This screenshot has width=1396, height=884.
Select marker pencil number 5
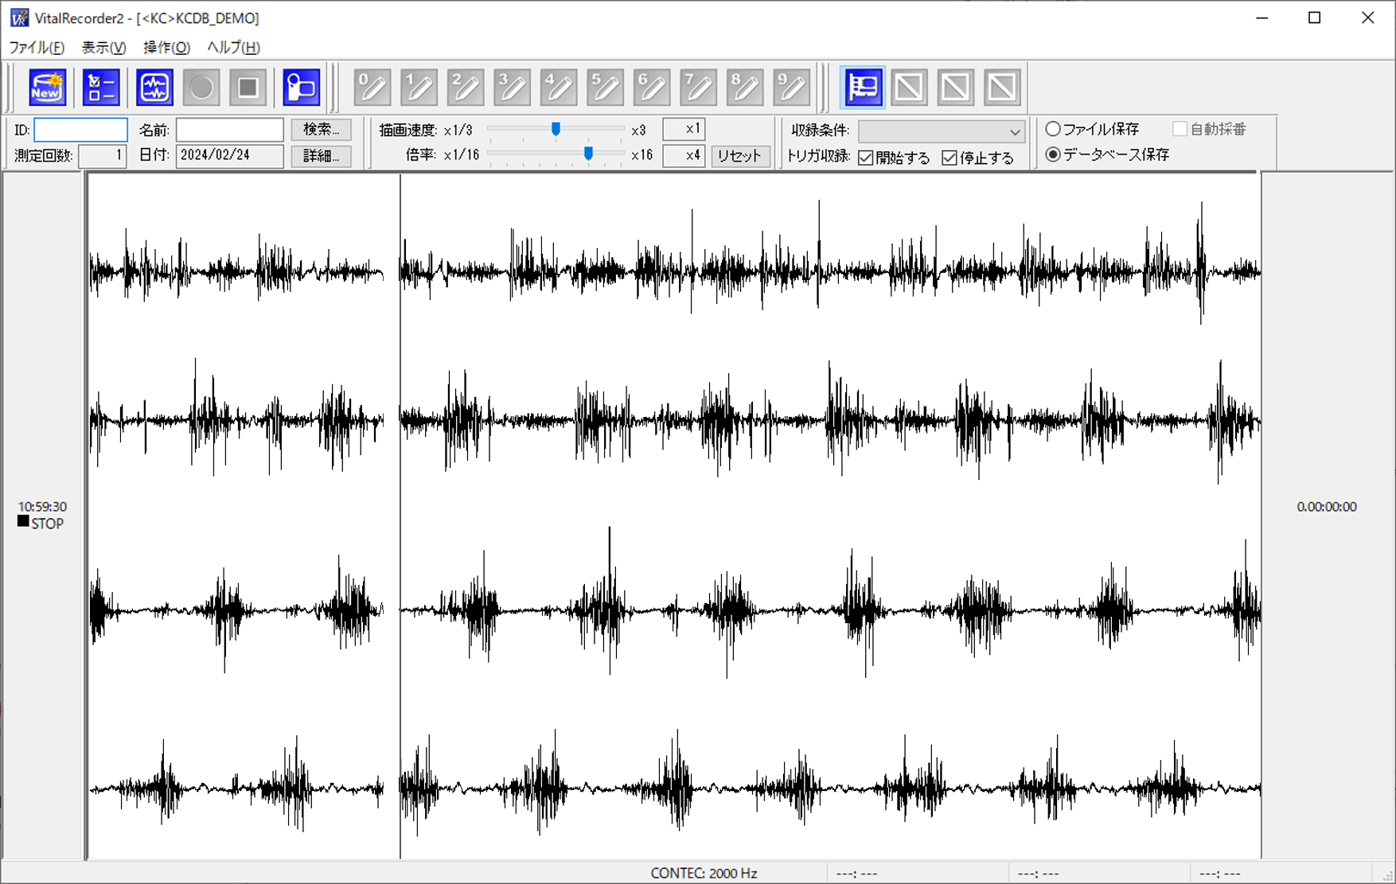point(605,87)
